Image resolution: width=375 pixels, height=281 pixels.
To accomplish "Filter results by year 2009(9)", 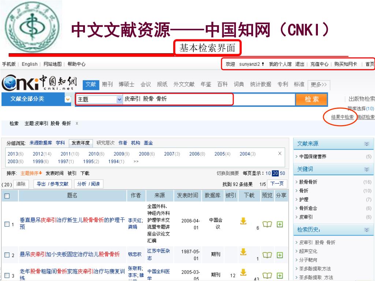I will tap(122, 154).
